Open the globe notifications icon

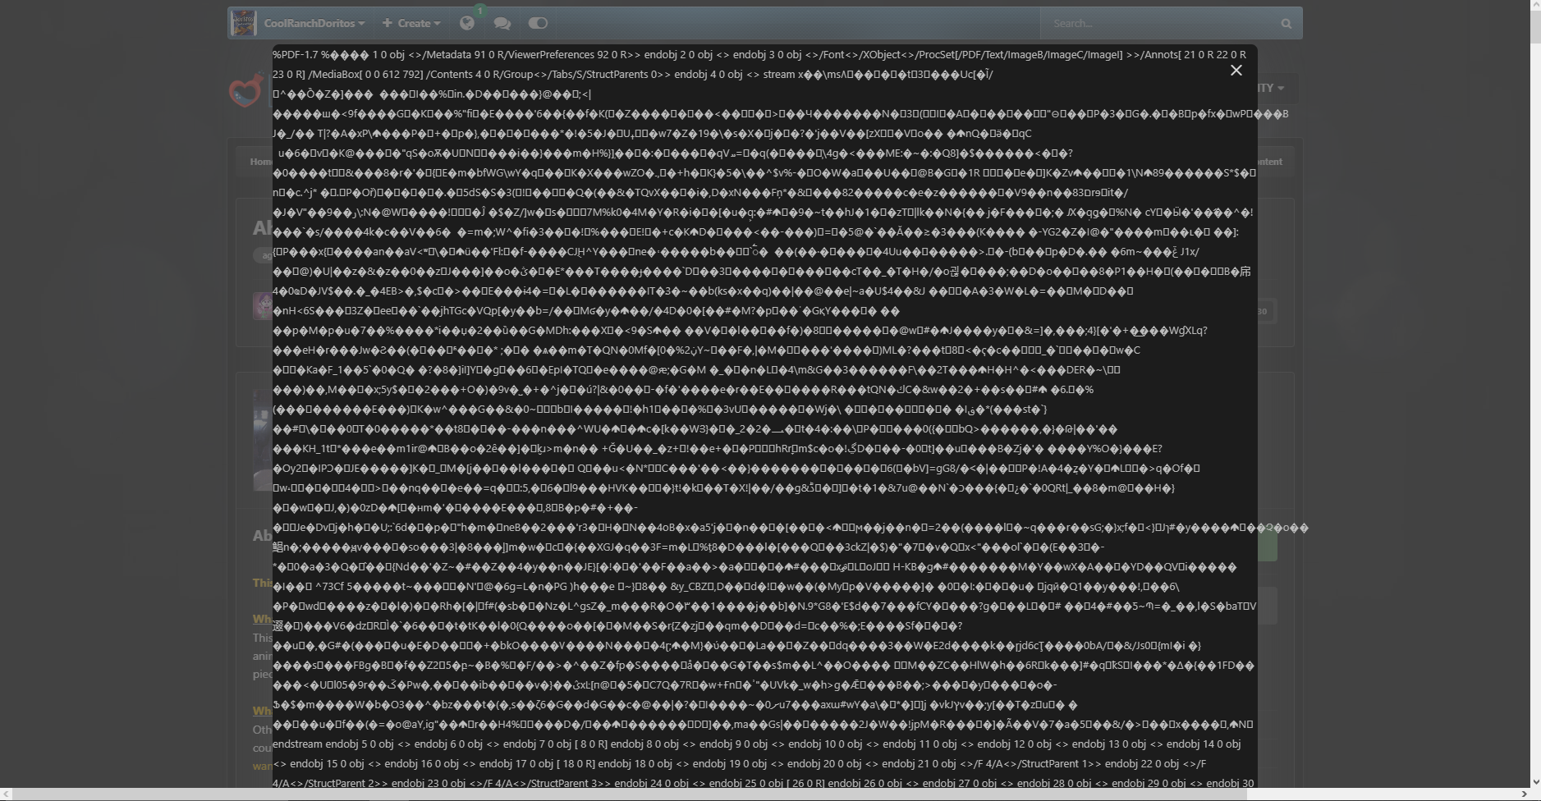tap(467, 23)
